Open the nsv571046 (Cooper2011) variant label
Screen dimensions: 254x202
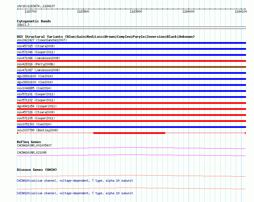click(36, 52)
